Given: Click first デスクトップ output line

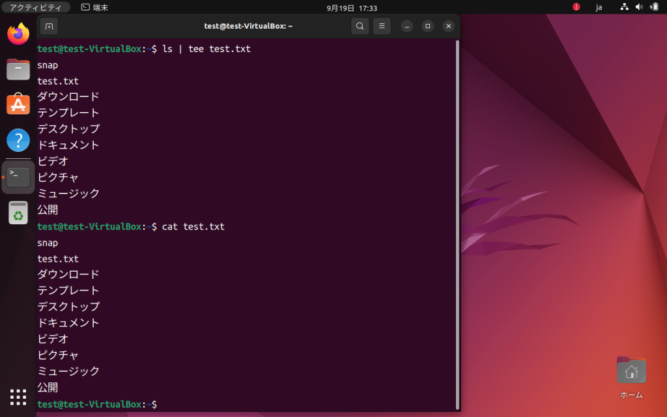Looking at the screenshot, I should (68, 129).
